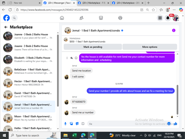Choose a sticker icon in composer
This screenshot has height=139, width=185.
coord(77,124)
